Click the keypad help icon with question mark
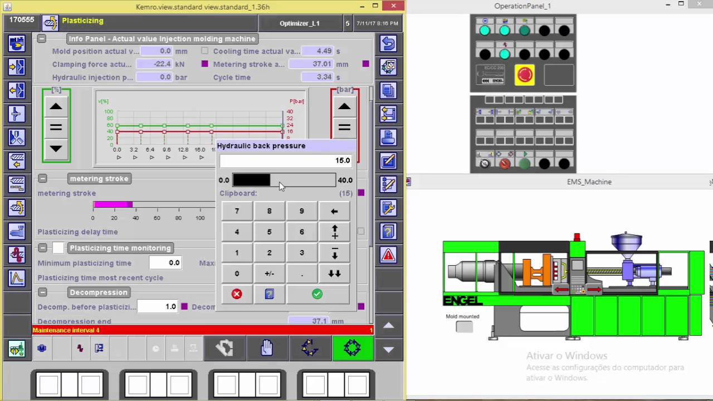Screen dimensions: 713x401 click(269, 294)
